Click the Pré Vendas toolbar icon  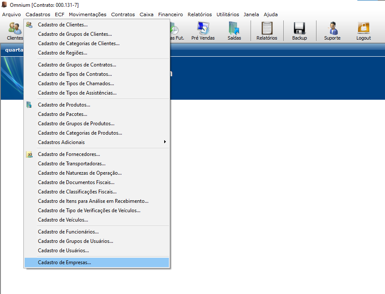click(203, 28)
